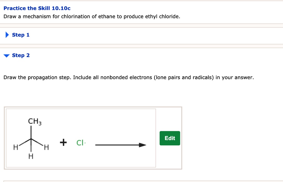Select the right H atom of ethane
This screenshot has width=283, height=182.
point(46,148)
